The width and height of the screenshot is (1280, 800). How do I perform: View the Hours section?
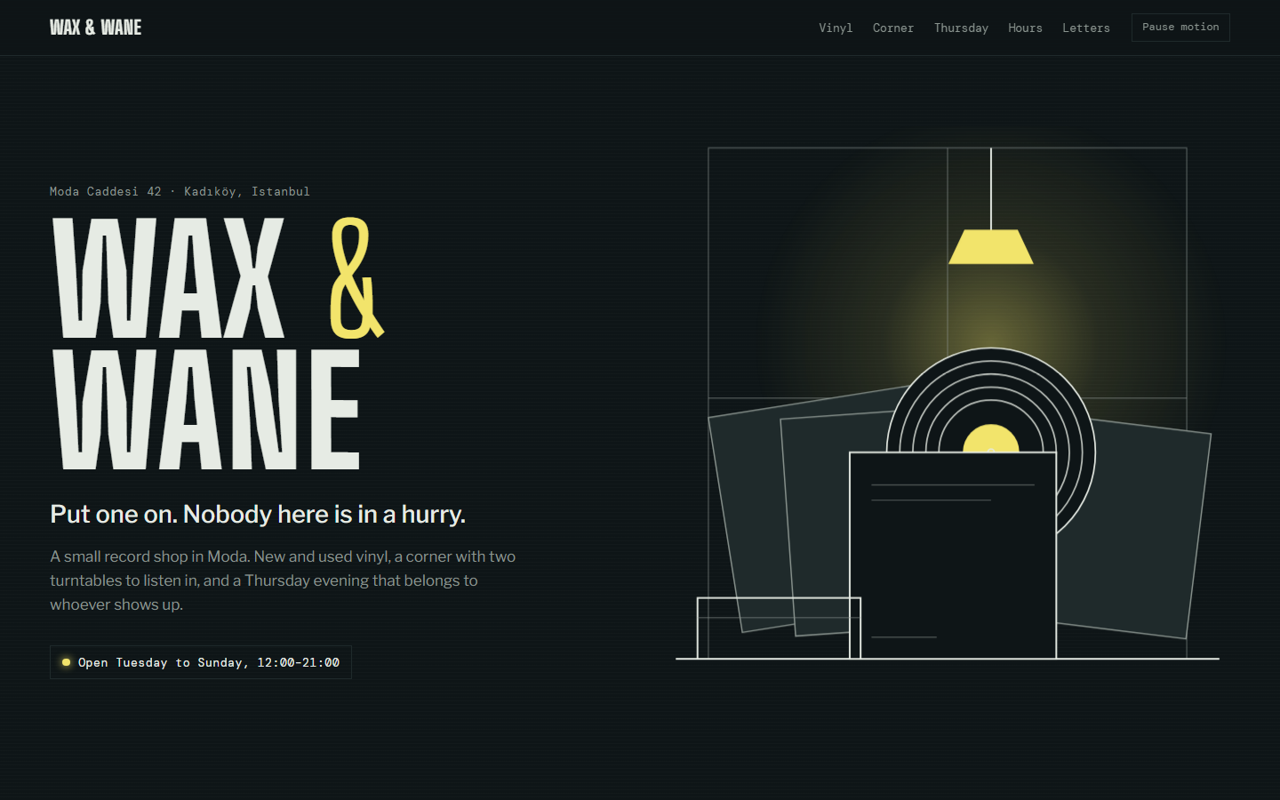point(1025,28)
